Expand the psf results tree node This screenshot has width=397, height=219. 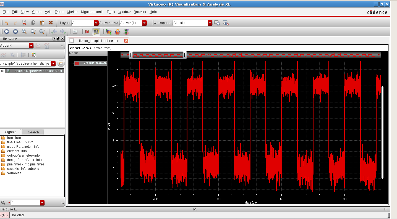coord(3,71)
